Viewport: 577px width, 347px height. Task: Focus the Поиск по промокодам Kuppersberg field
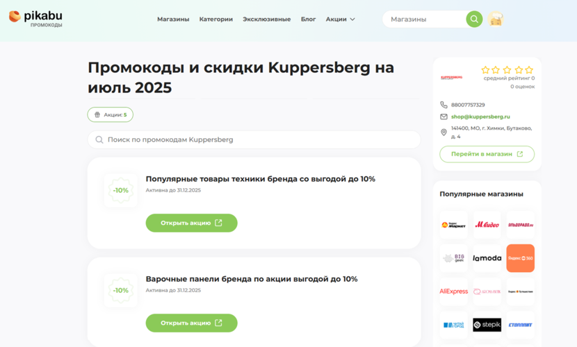(254, 139)
